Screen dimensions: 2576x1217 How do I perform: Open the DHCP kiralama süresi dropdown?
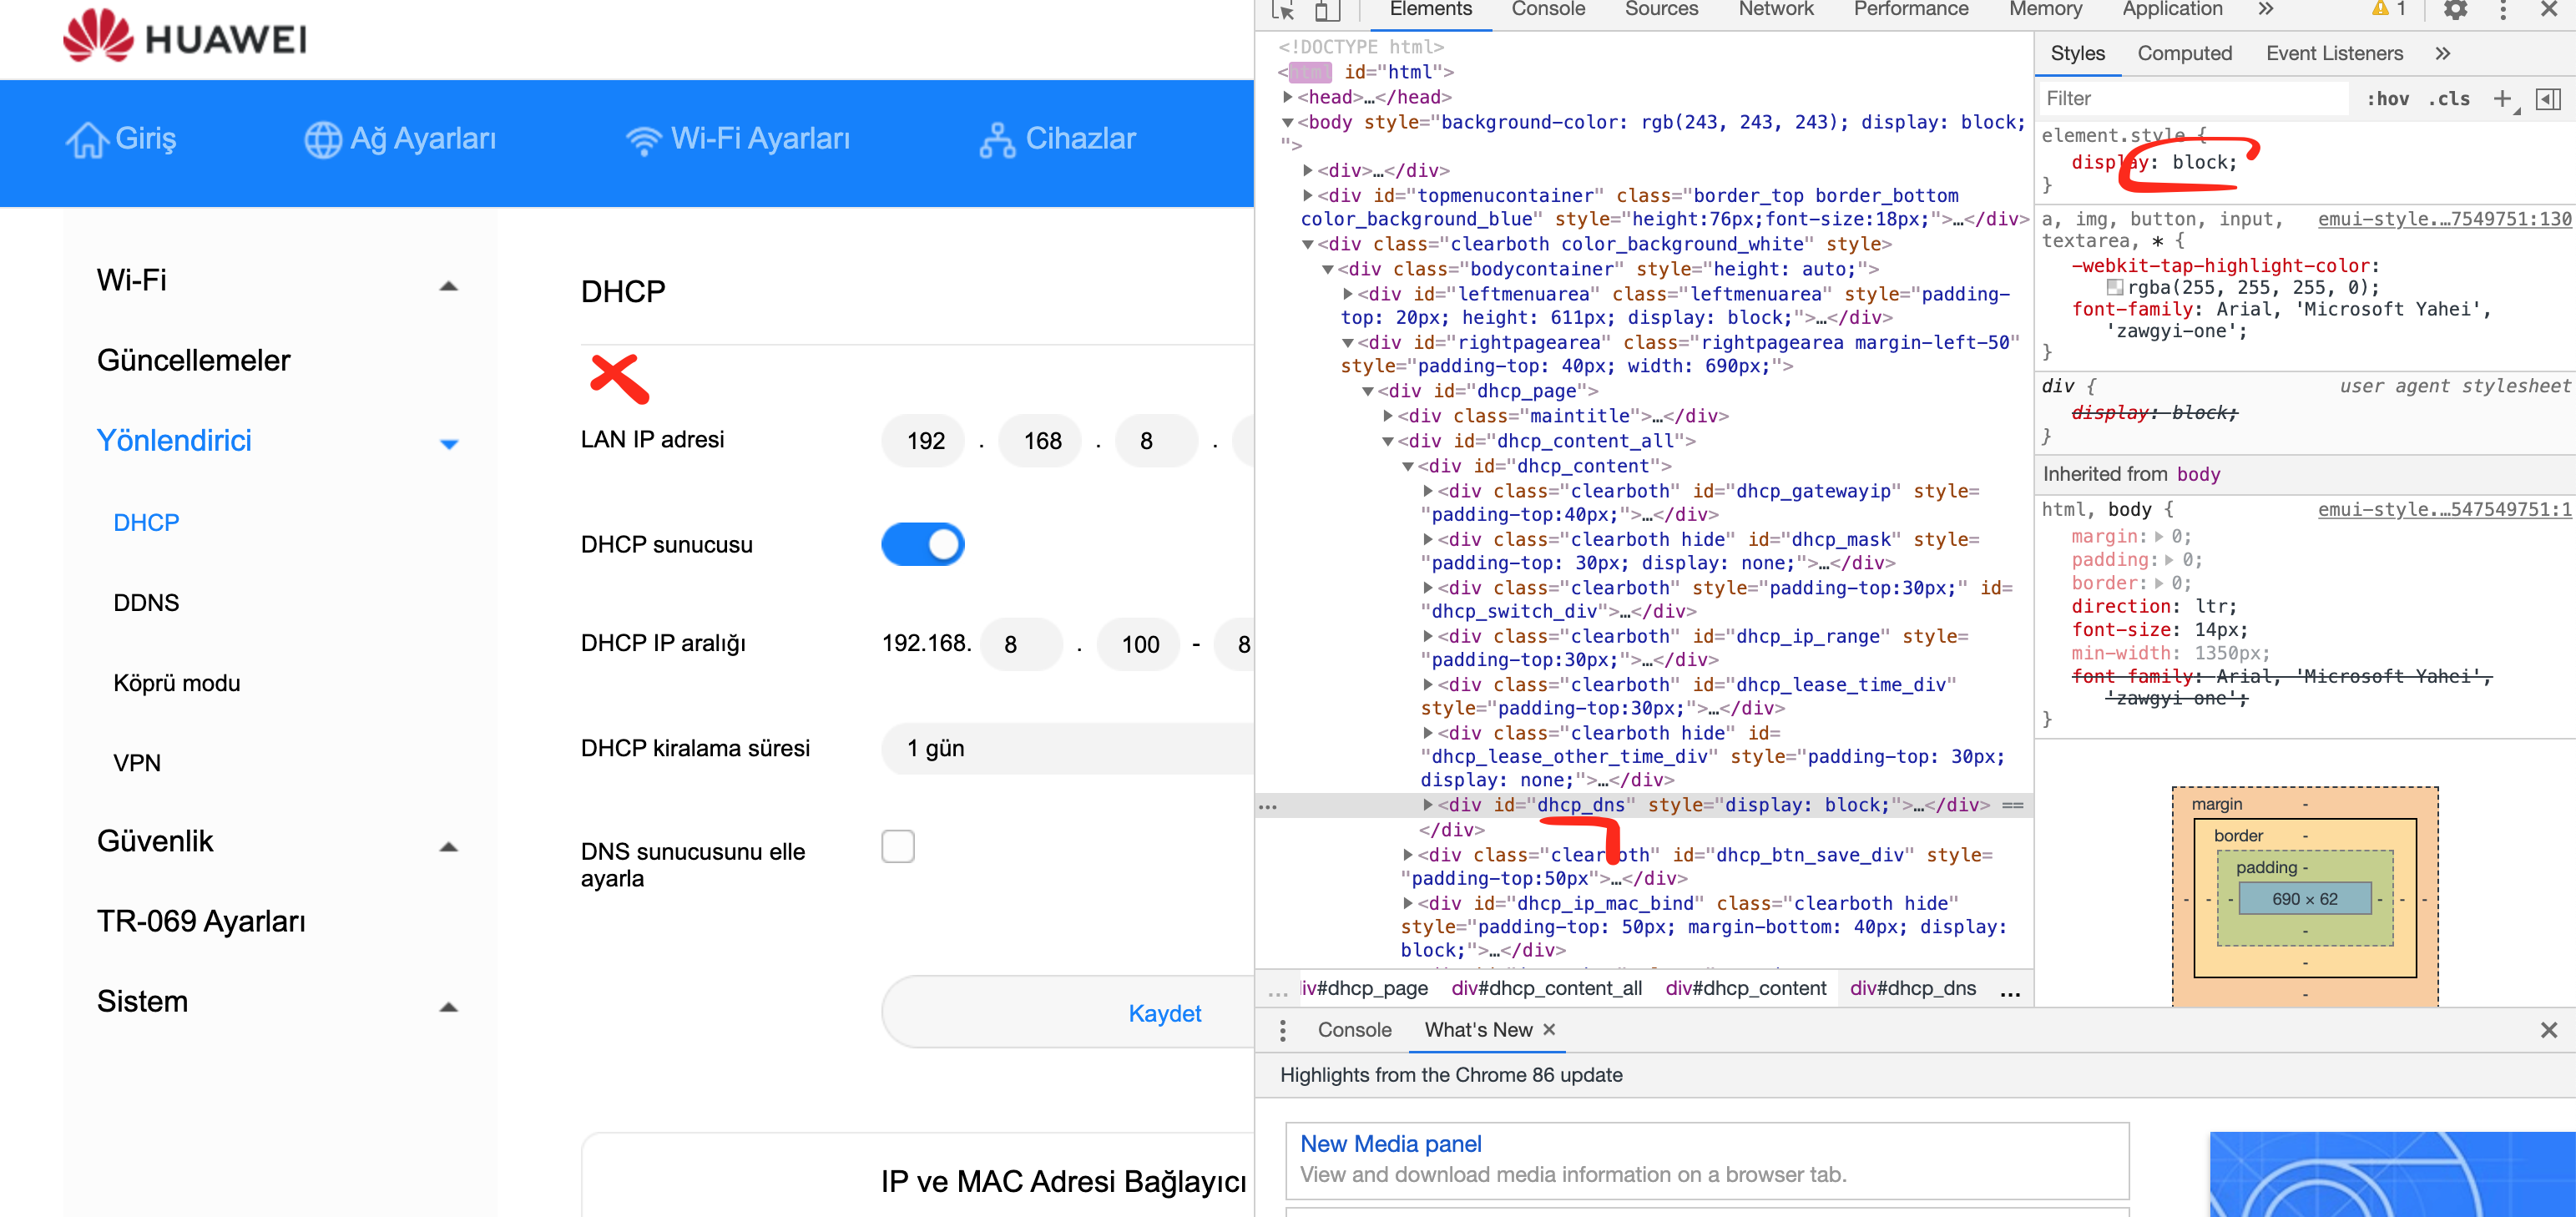pyautogui.click(x=1067, y=748)
